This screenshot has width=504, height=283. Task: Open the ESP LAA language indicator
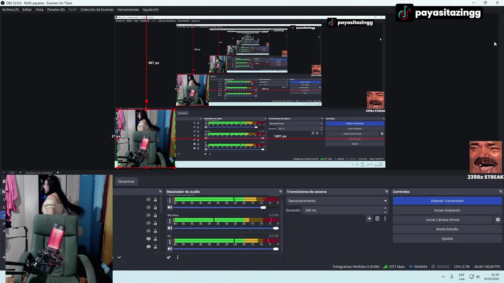pos(461,277)
